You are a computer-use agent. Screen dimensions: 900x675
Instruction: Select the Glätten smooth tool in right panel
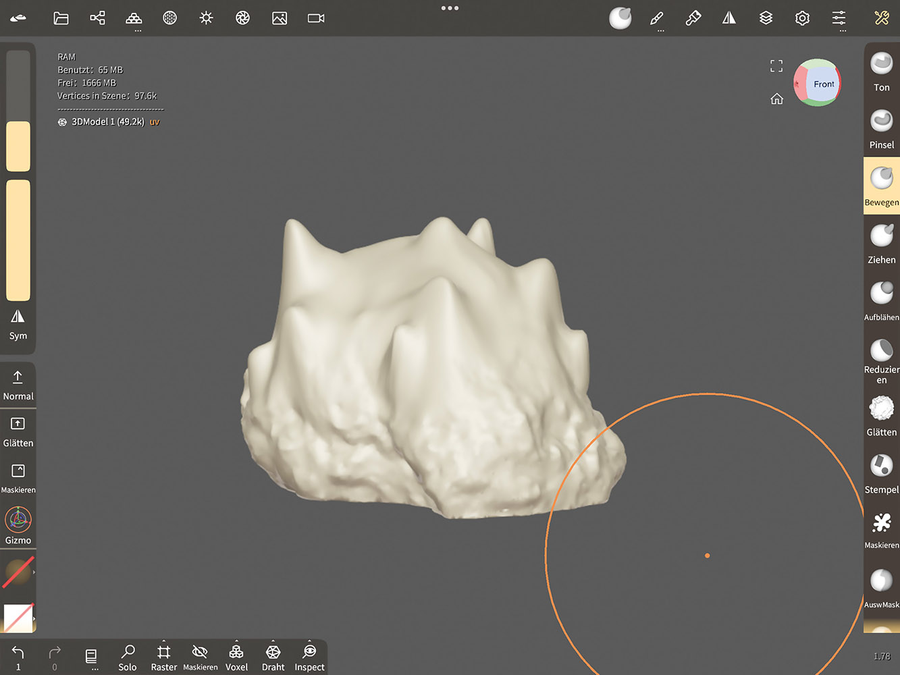point(882,416)
